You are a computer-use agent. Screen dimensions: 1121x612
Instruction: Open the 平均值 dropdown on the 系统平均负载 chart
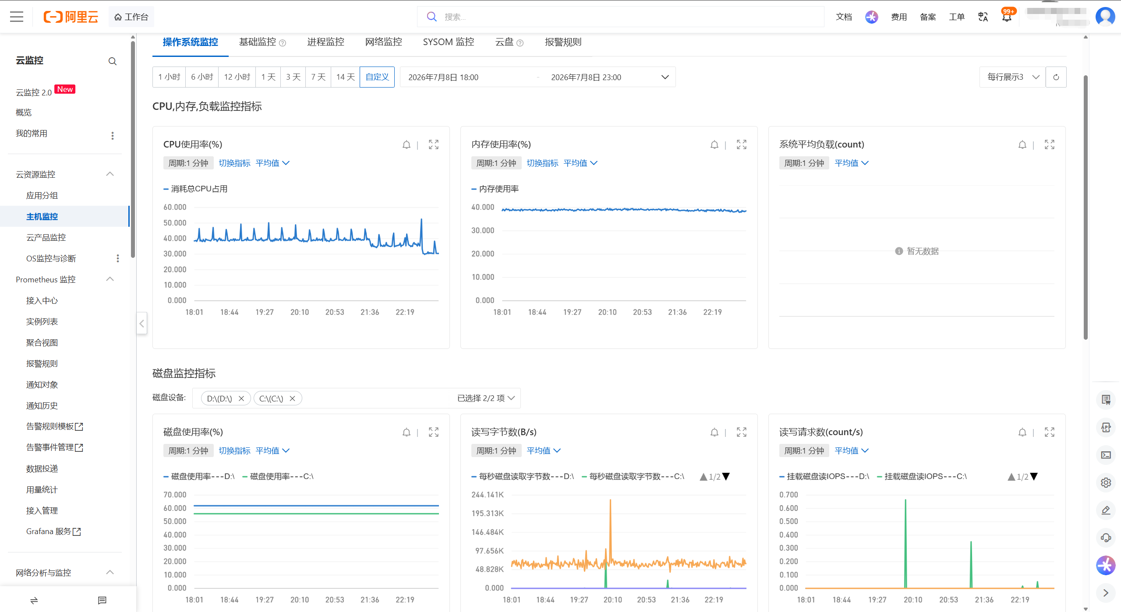(852, 163)
